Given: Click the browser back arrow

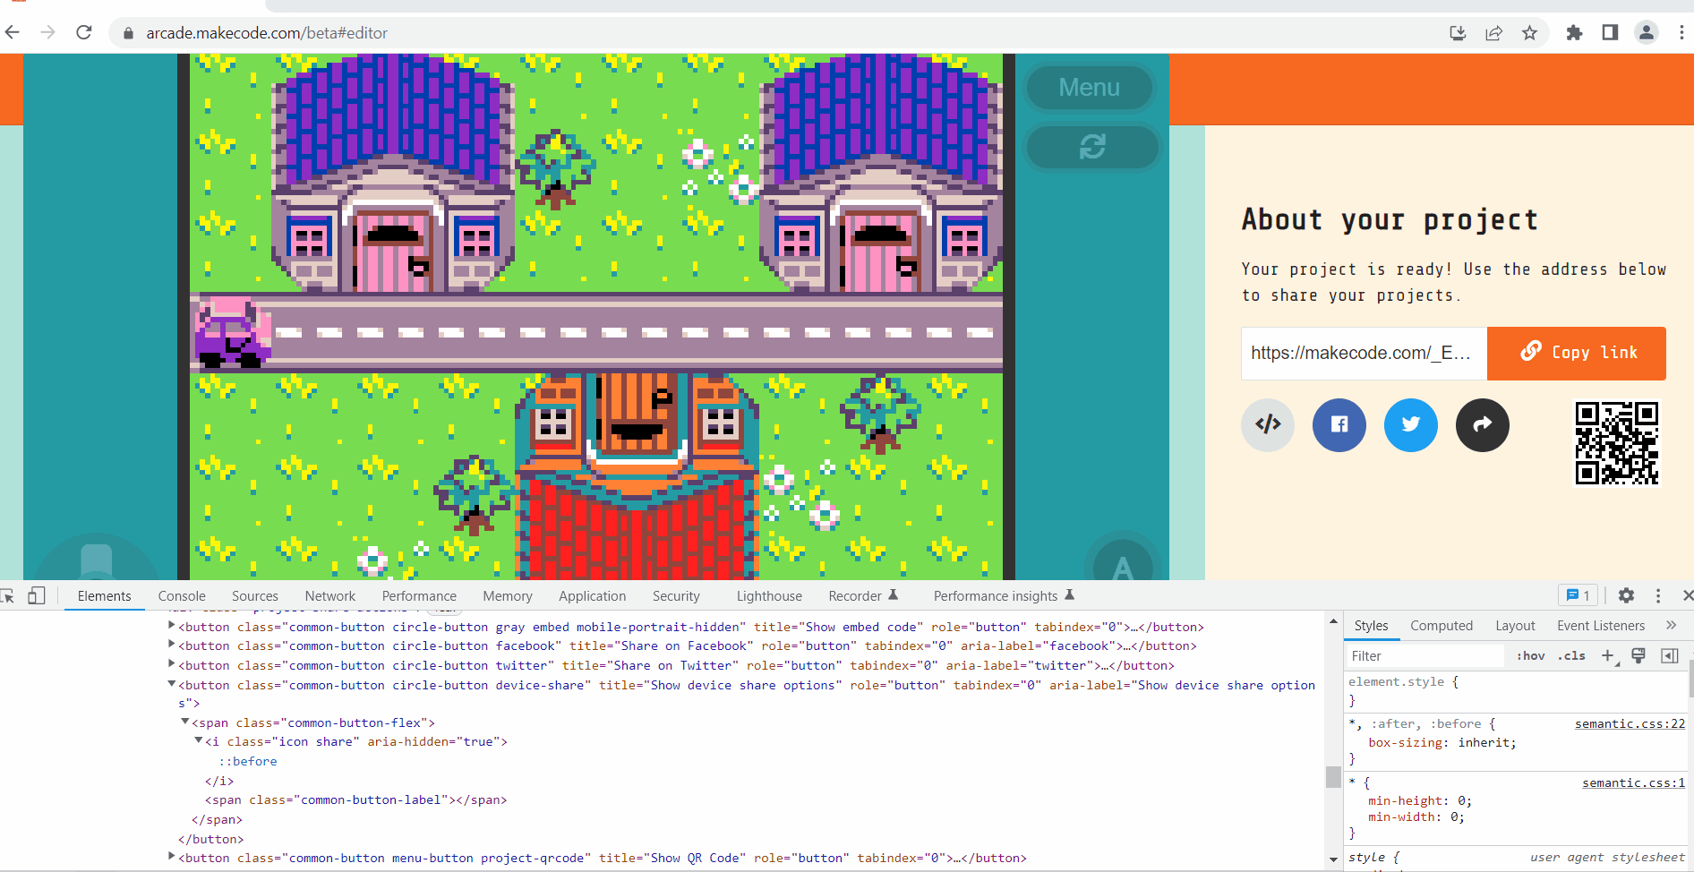Looking at the screenshot, I should pyautogui.click(x=13, y=33).
